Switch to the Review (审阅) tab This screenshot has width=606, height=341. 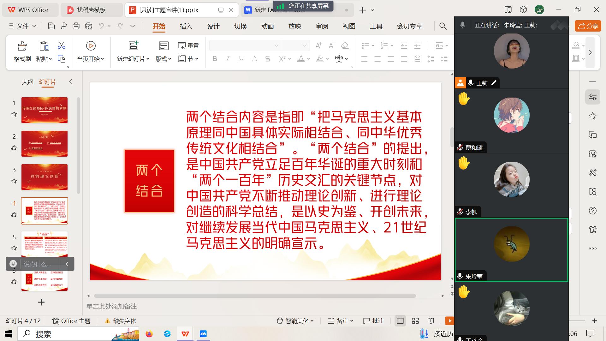coord(322,26)
